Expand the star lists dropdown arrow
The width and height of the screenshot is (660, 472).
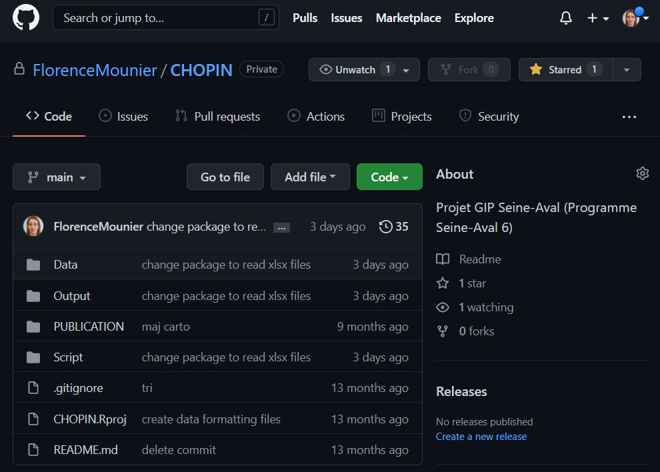click(627, 69)
